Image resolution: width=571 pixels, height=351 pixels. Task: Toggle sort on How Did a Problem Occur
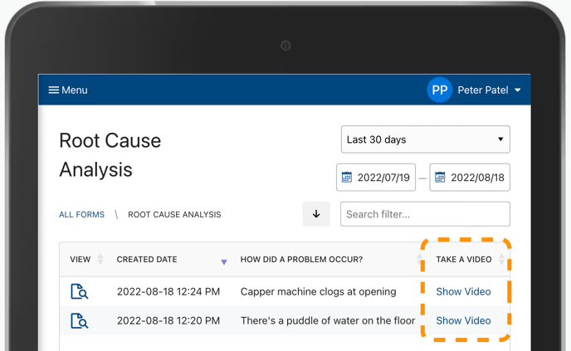tap(419, 259)
